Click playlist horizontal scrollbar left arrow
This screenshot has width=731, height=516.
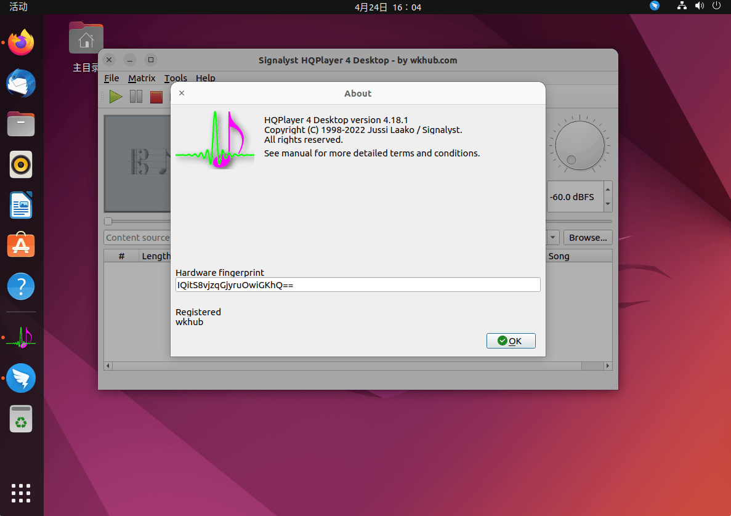[x=108, y=366]
